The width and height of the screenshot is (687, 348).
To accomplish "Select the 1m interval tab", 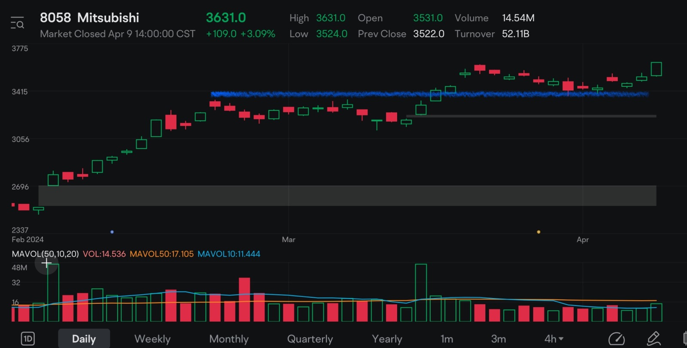I will point(447,339).
